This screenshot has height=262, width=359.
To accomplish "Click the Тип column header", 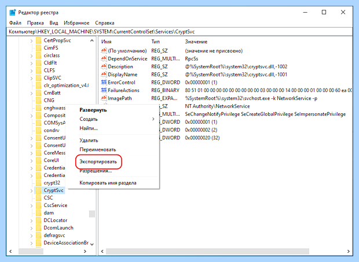I will click(155, 42).
